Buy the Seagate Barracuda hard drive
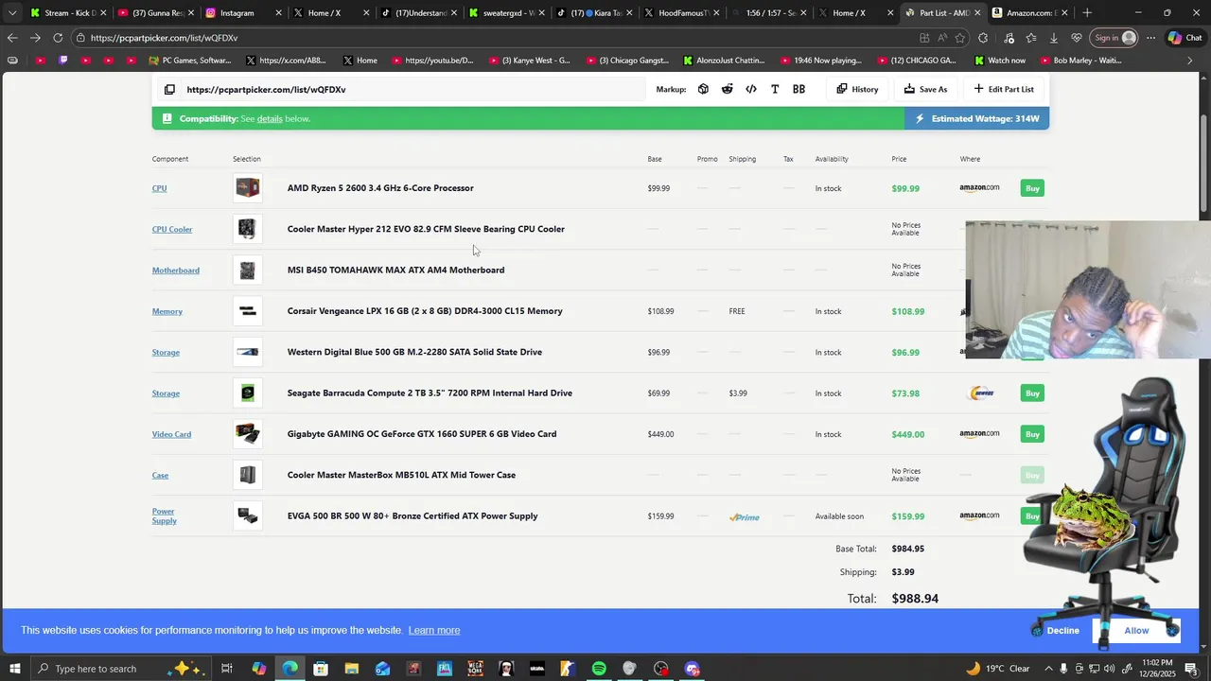Viewport: 1211px width, 681px height. pyautogui.click(x=1032, y=393)
